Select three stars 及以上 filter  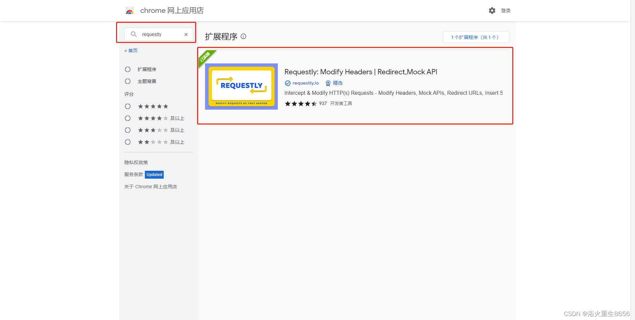click(128, 130)
